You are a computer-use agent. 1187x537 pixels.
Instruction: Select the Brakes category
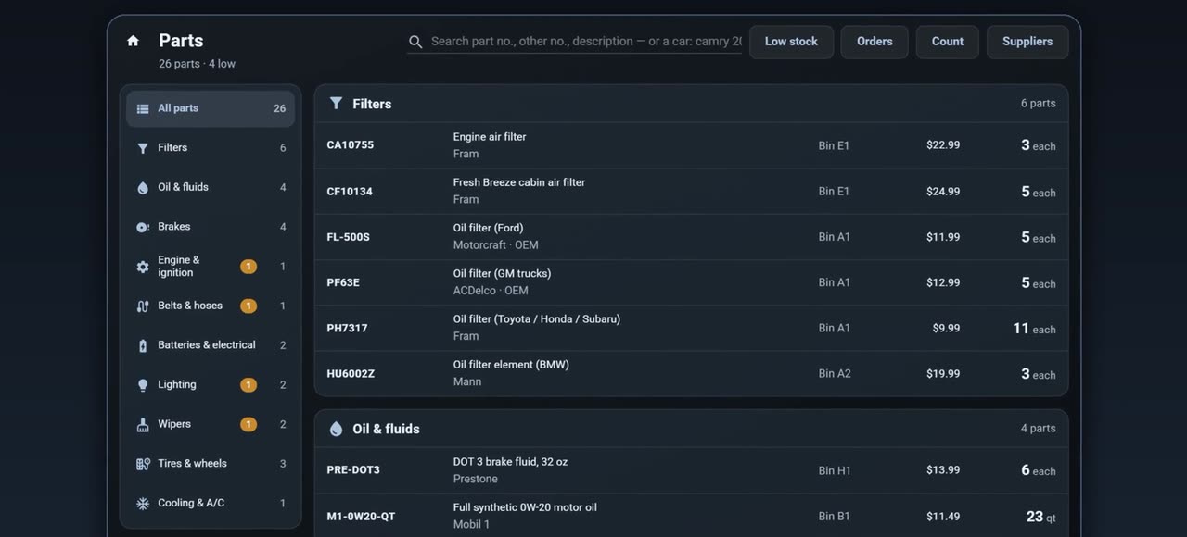pyautogui.click(x=211, y=227)
